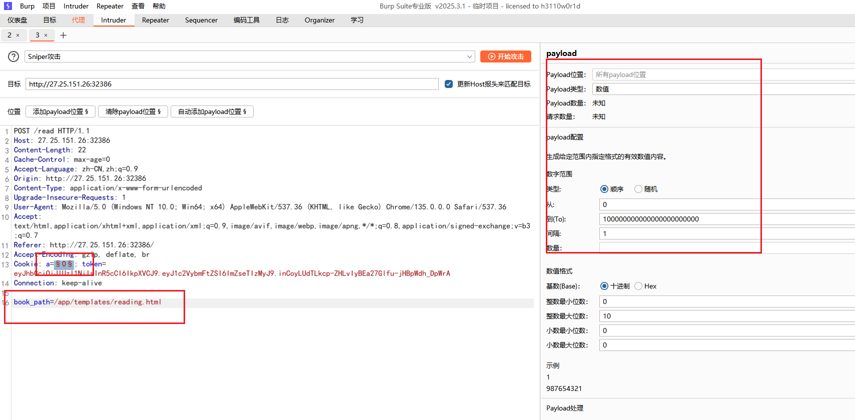Open the Payload类型 数值 dropdown

click(723, 89)
